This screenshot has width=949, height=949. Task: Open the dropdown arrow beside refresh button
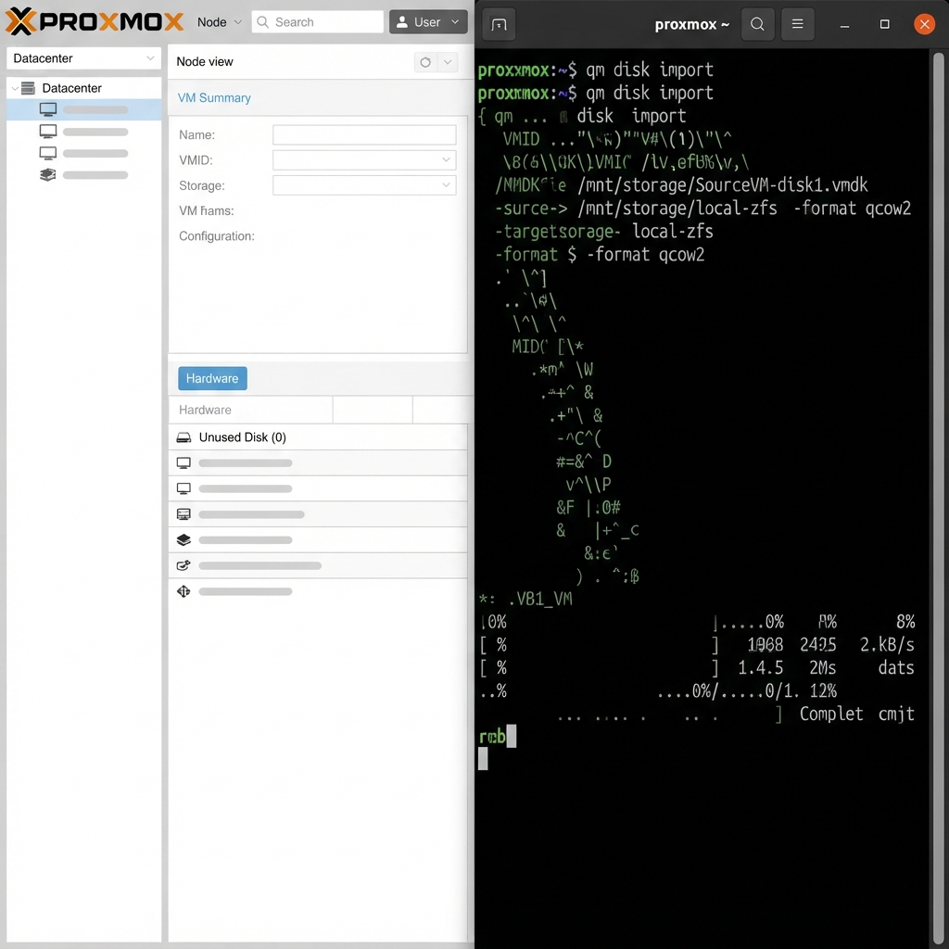448,62
